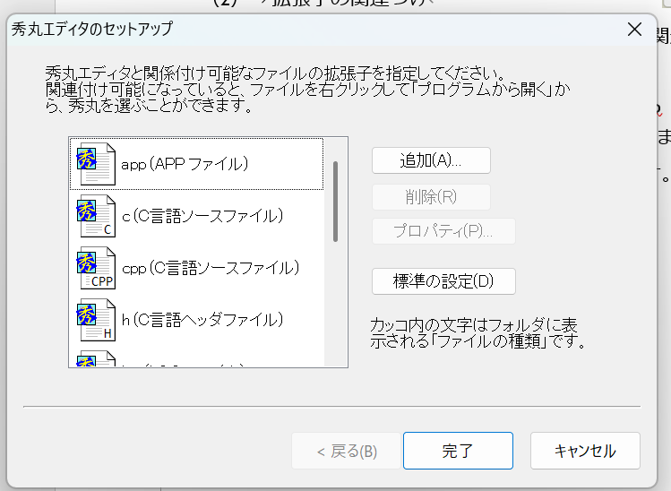The image size is (671, 491).
Task: Click the partially visible fifth file icon
Action: tap(96, 360)
